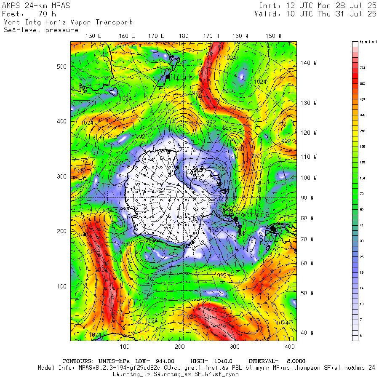The image size is (379, 379).
Task: Click the '170 E' longitude label
Action: click(x=156, y=36)
